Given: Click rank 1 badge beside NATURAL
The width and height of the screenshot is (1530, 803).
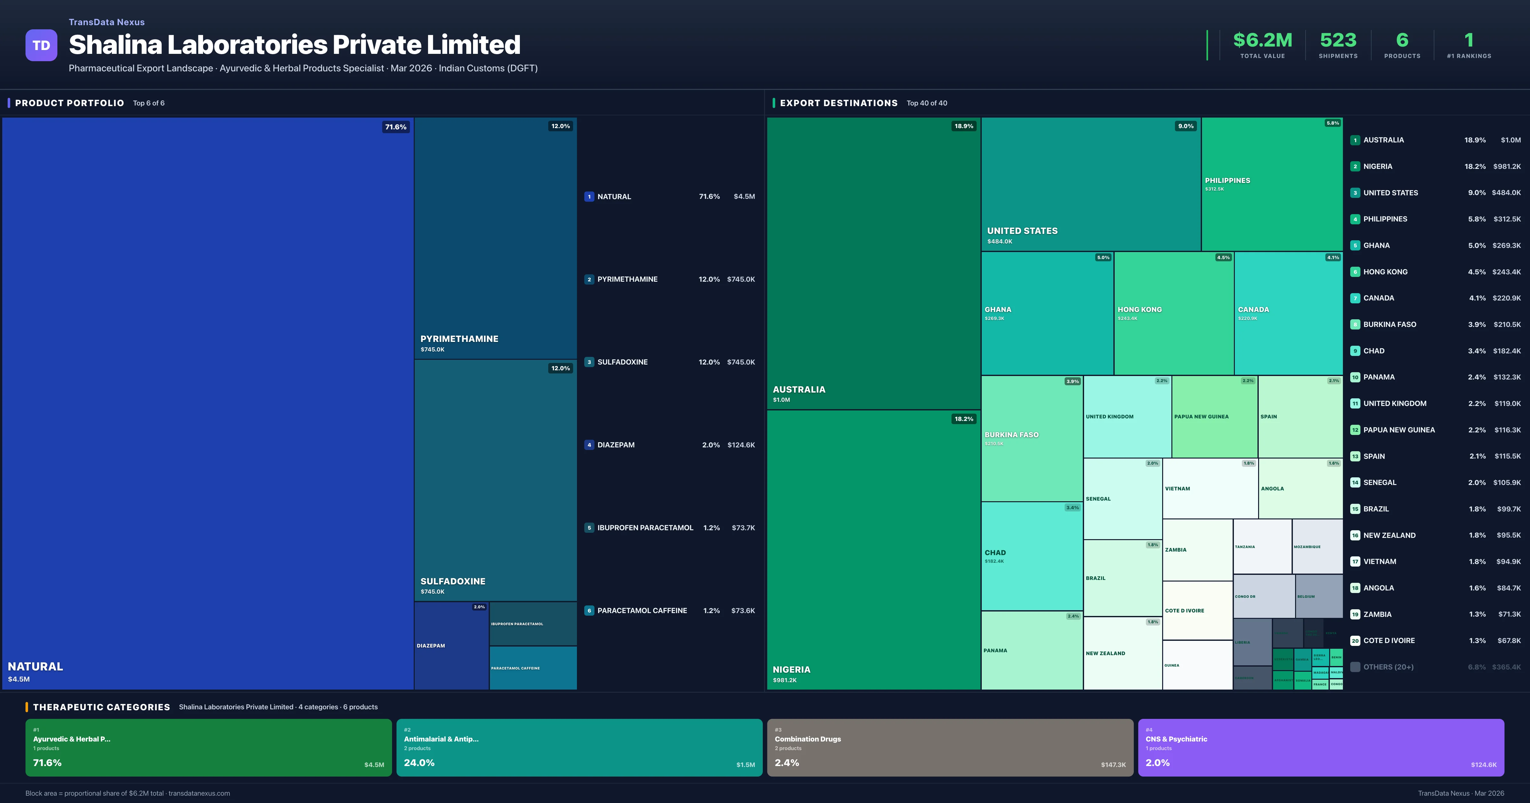Looking at the screenshot, I should (x=589, y=197).
